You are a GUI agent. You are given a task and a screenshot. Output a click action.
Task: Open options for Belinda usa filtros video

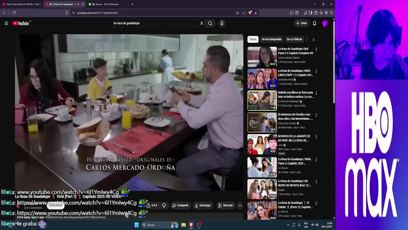tap(316, 93)
